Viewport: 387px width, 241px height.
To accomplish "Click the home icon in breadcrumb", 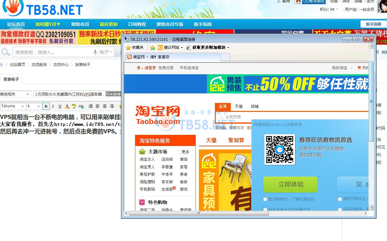I will point(2,65).
